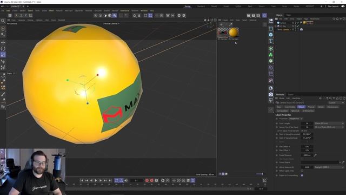This screenshot has width=346, height=195.
Task: Select RS Camera 1 in Objects manager
Action: 285,29
